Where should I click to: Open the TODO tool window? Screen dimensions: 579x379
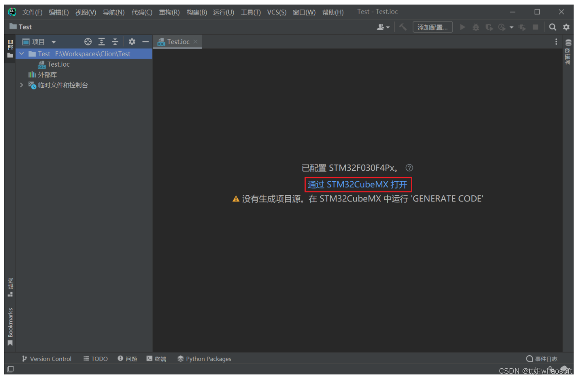point(95,359)
